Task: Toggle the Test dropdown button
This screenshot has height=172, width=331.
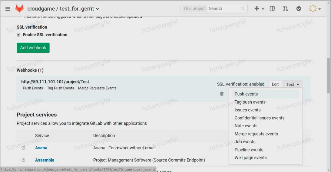Action: (x=293, y=84)
